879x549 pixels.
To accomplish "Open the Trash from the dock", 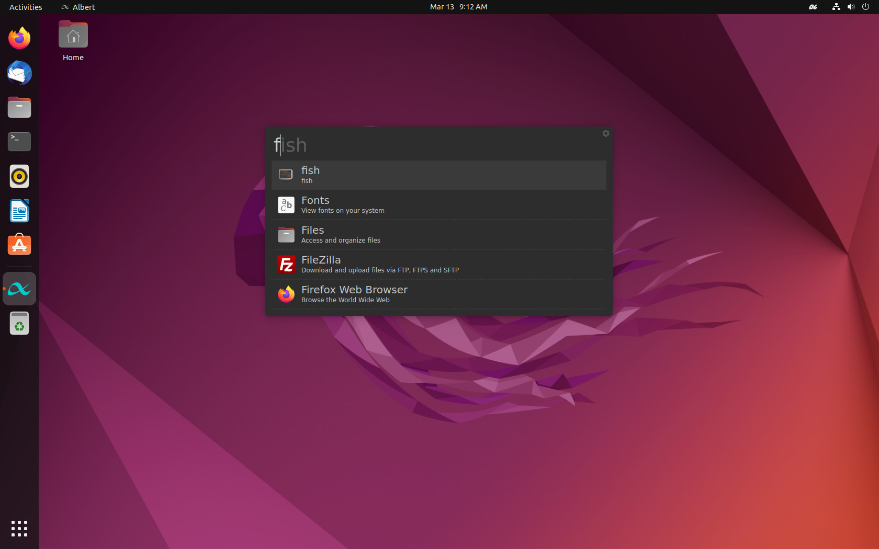I will tap(19, 323).
